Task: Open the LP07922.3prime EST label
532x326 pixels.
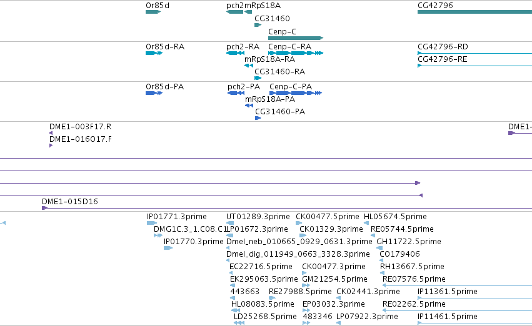Action: click(x=367, y=317)
